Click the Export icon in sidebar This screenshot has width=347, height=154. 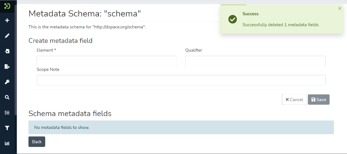pyautogui.click(x=7, y=66)
